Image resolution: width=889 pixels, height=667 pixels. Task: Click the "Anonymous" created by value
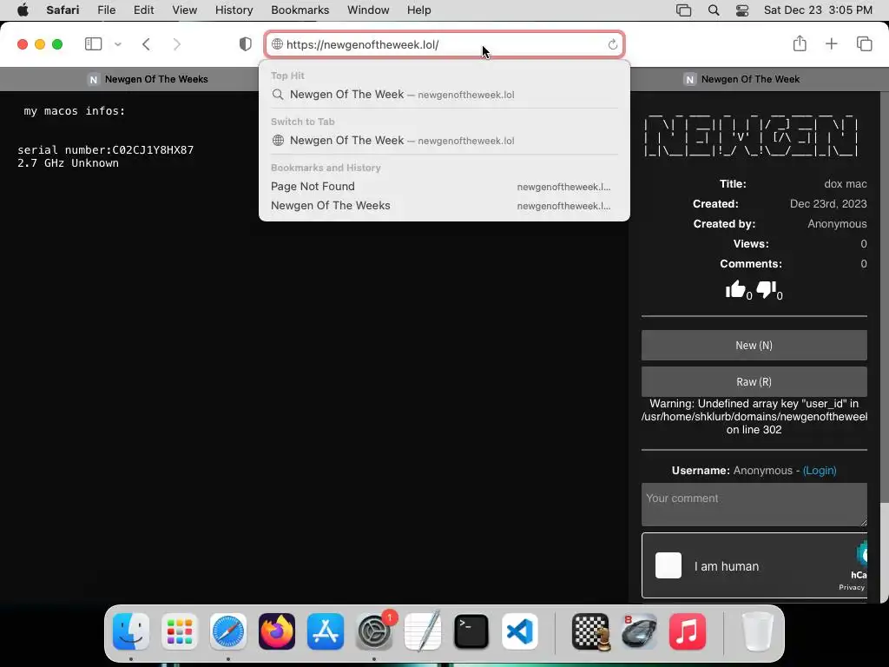click(837, 223)
